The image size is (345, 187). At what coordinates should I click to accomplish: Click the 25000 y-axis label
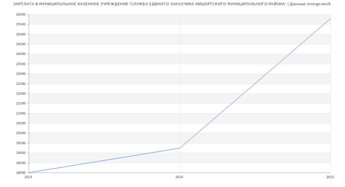(21, 34)
